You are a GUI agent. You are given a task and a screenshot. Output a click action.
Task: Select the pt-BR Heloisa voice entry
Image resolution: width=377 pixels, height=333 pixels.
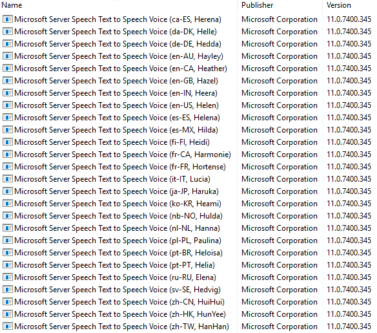tap(119, 253)
